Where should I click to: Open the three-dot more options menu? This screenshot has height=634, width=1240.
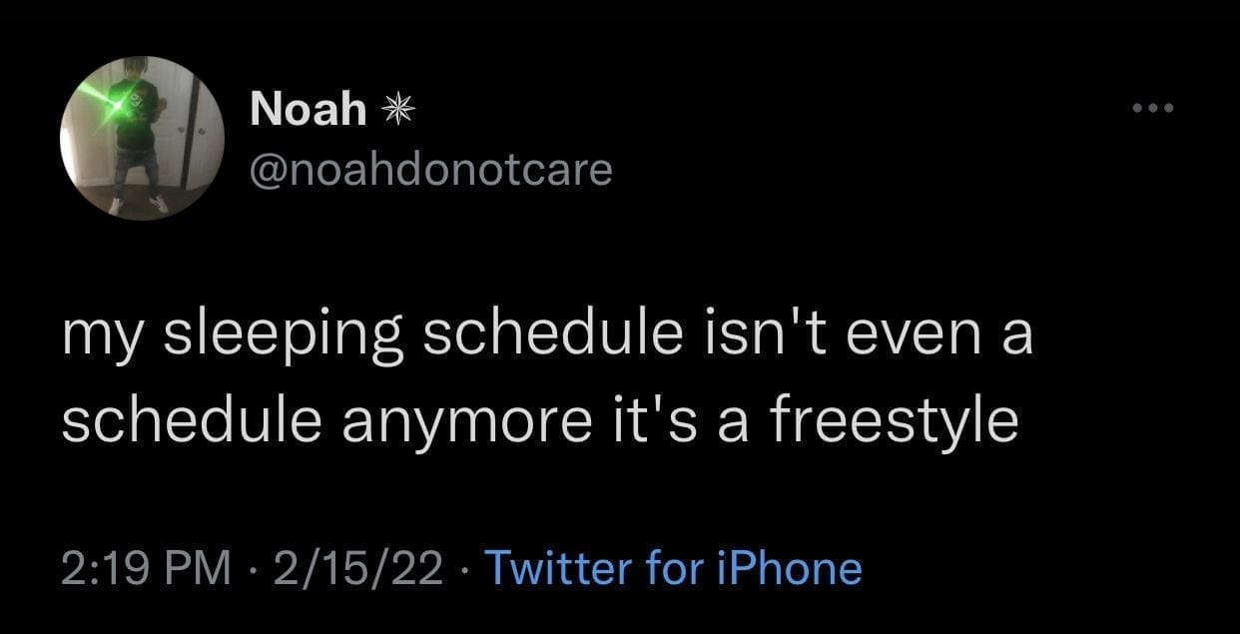pos(1155,107)
